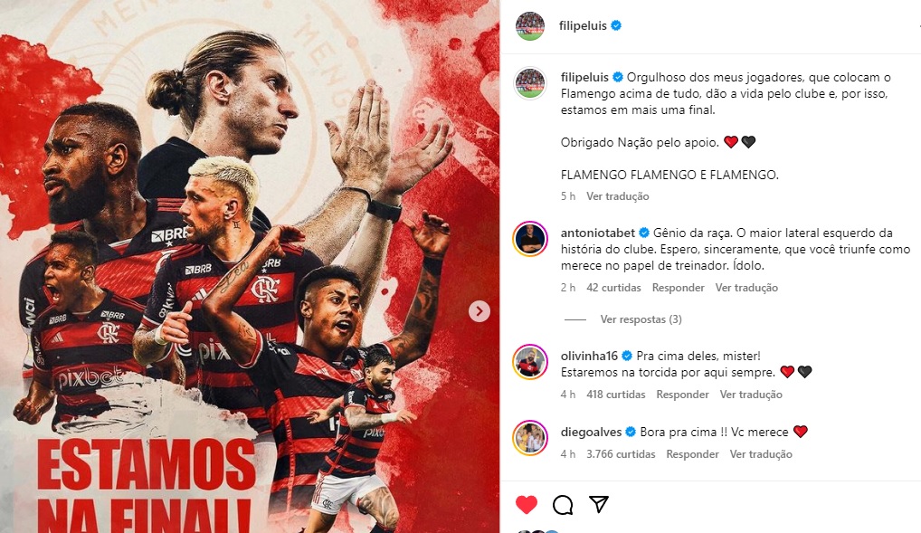The width and height of the screenshot is (921, 533).
Task: Open comment box with speech bubble icon
Action: [563, 504]
